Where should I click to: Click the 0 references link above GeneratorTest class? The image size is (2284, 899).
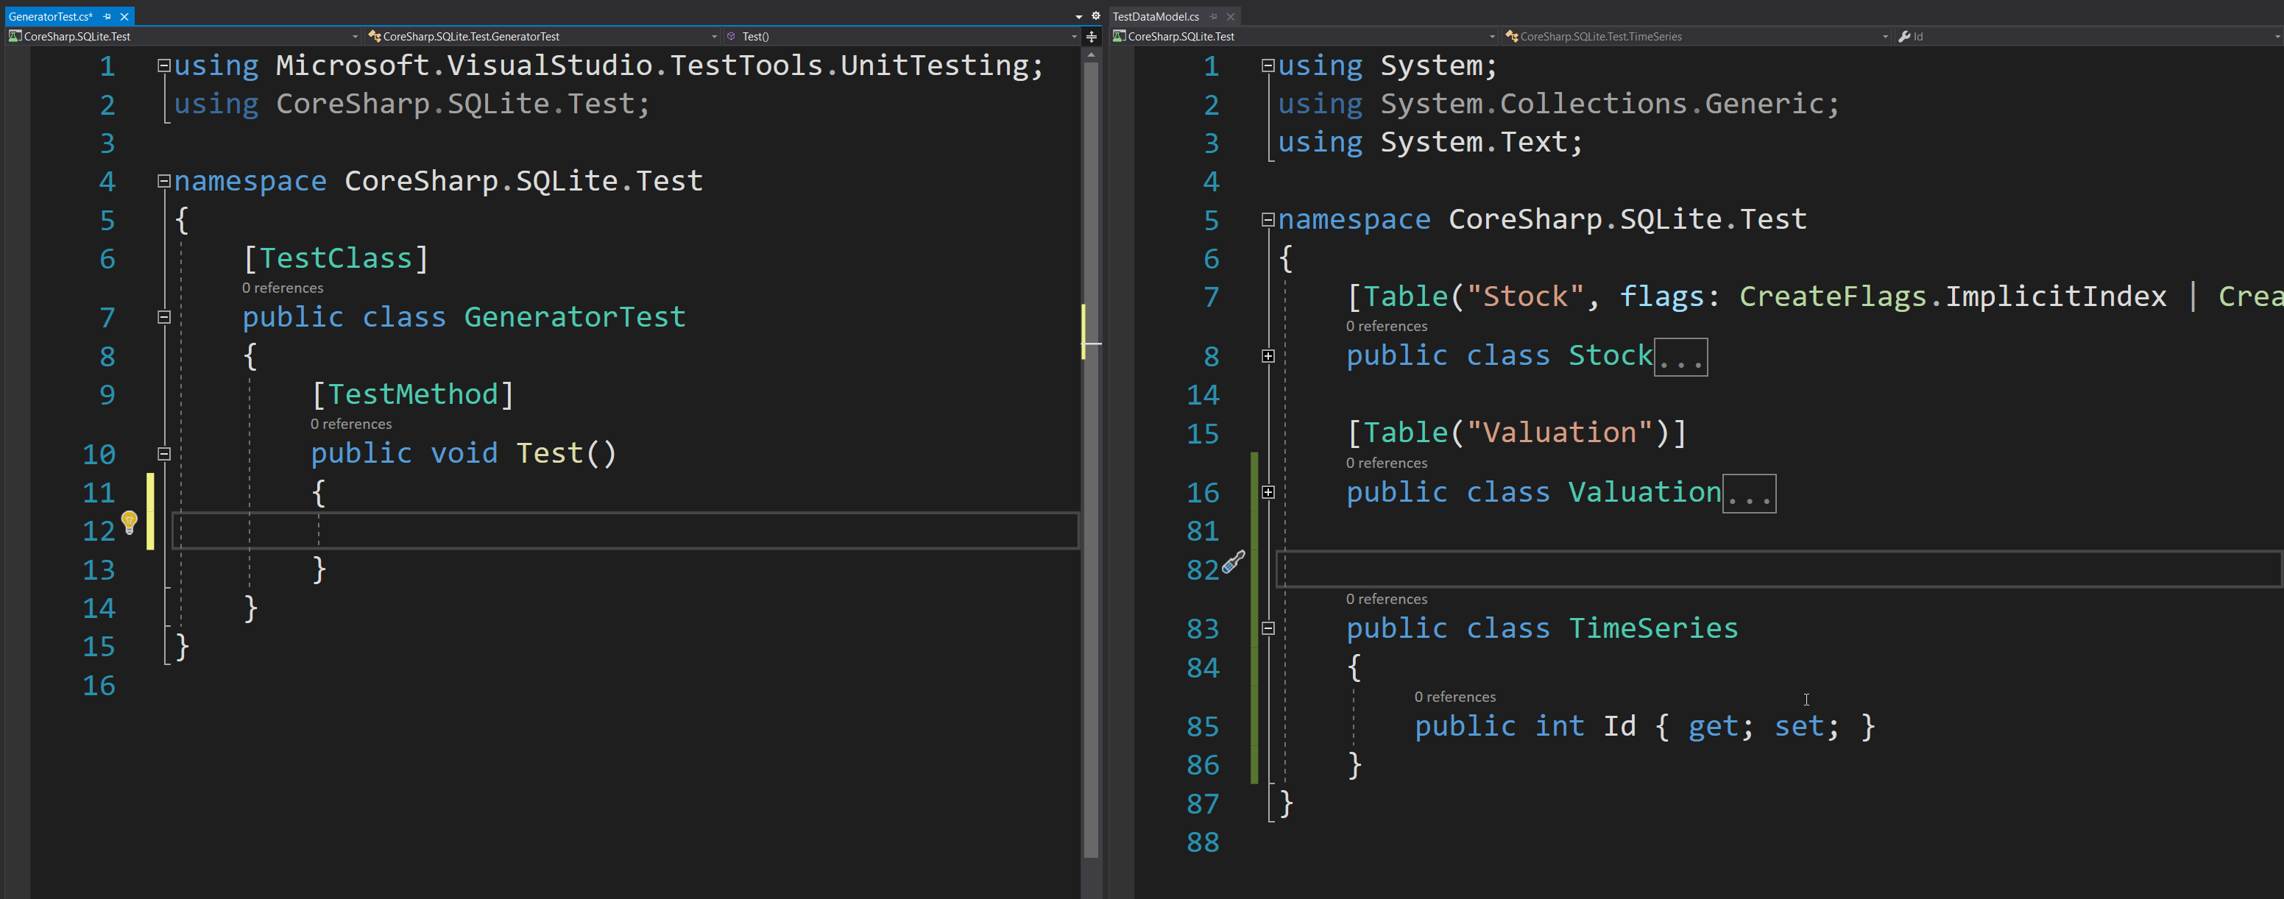point(282,287)
